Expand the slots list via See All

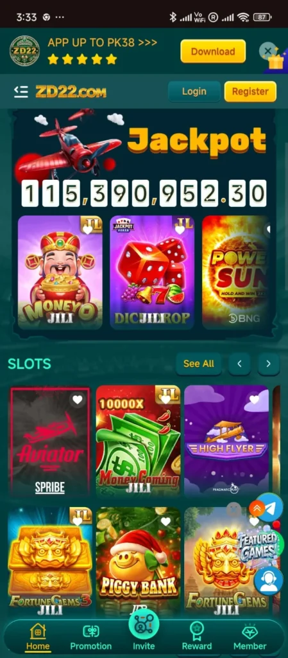[x=198, y=364]
